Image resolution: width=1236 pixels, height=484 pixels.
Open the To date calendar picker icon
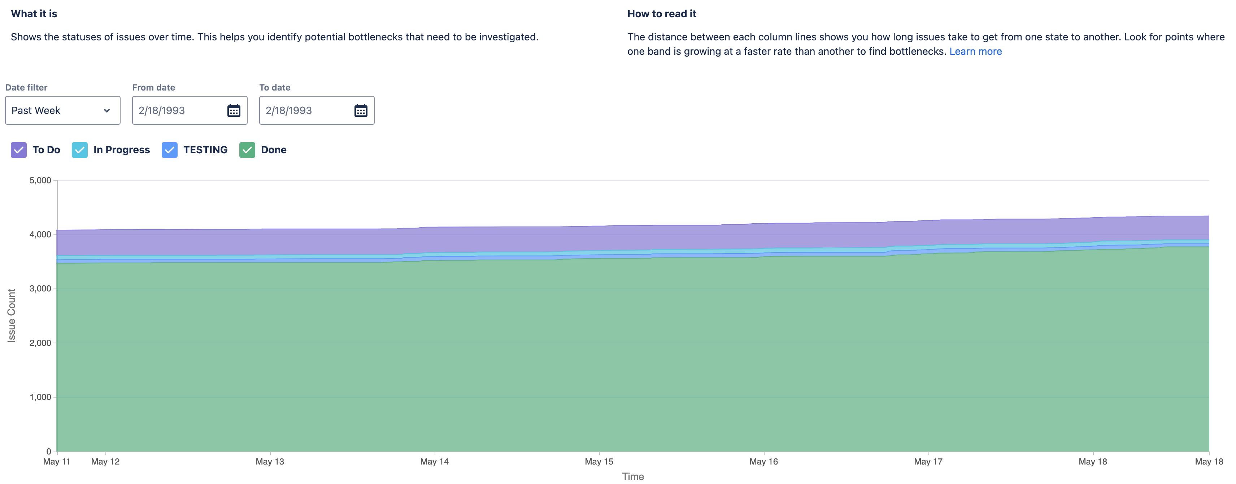click(x=360, y=110)
